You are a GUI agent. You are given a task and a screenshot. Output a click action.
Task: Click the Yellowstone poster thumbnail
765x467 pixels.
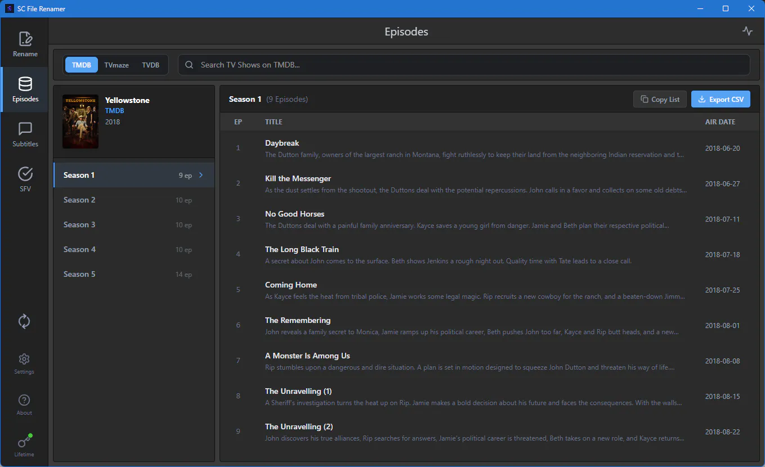click(x=80, y=122)
